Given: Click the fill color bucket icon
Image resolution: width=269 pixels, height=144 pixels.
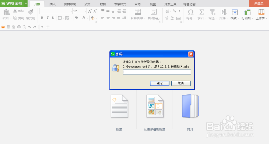Looking at the screenshot, I should pyautogui.click(x=76, y=18).
